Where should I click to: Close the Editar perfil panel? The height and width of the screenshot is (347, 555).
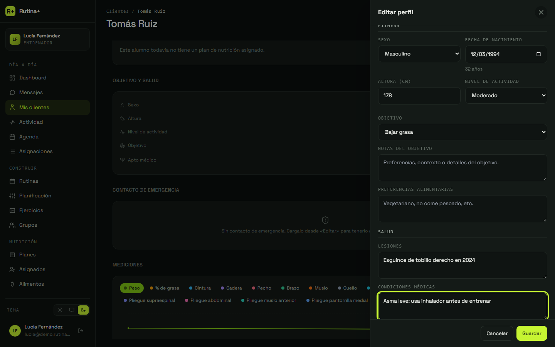click(x=541, y=12)
